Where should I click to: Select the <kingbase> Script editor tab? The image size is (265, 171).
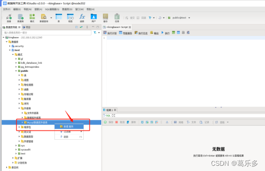click(x=117, y=27)
